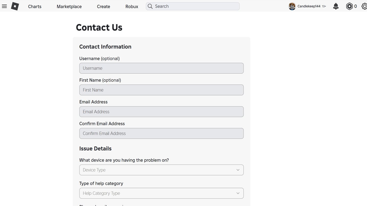
Task: Open the notifications bell
Action: 336,6
